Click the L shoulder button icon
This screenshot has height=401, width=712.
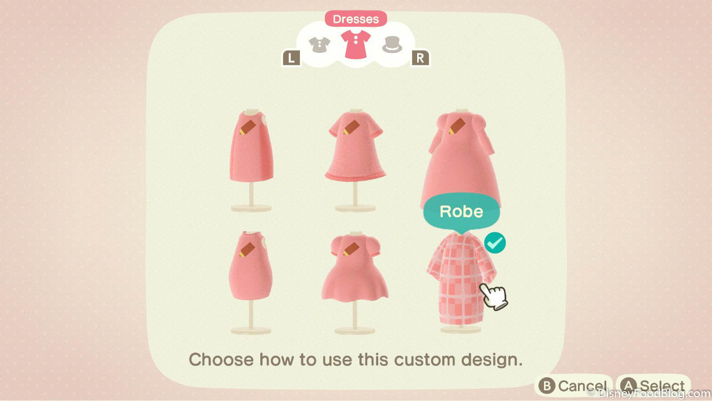(x=291, y=58)
